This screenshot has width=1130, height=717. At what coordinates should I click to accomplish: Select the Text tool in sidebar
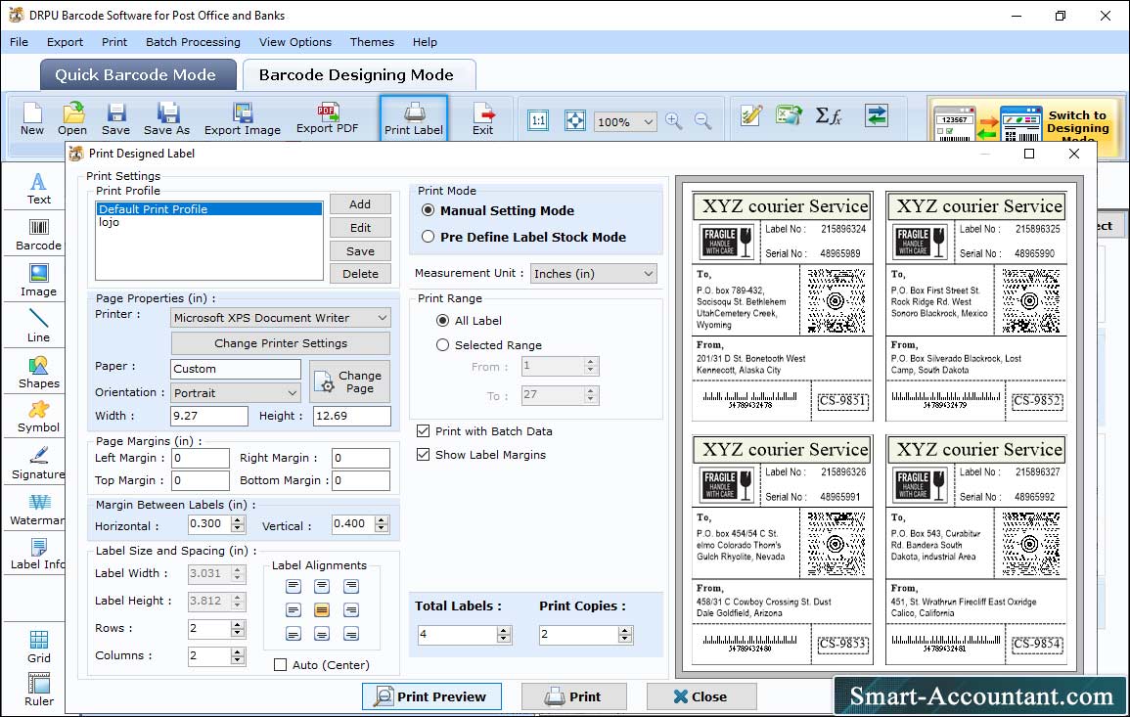pos(39,189)
